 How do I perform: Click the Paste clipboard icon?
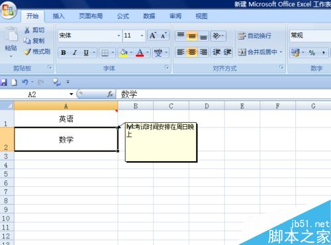pos(11,35)
